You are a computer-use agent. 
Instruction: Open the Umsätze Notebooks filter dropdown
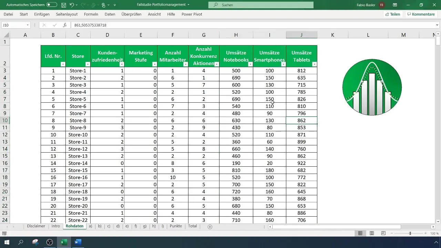pyautogui.click(x=250, y=64)
